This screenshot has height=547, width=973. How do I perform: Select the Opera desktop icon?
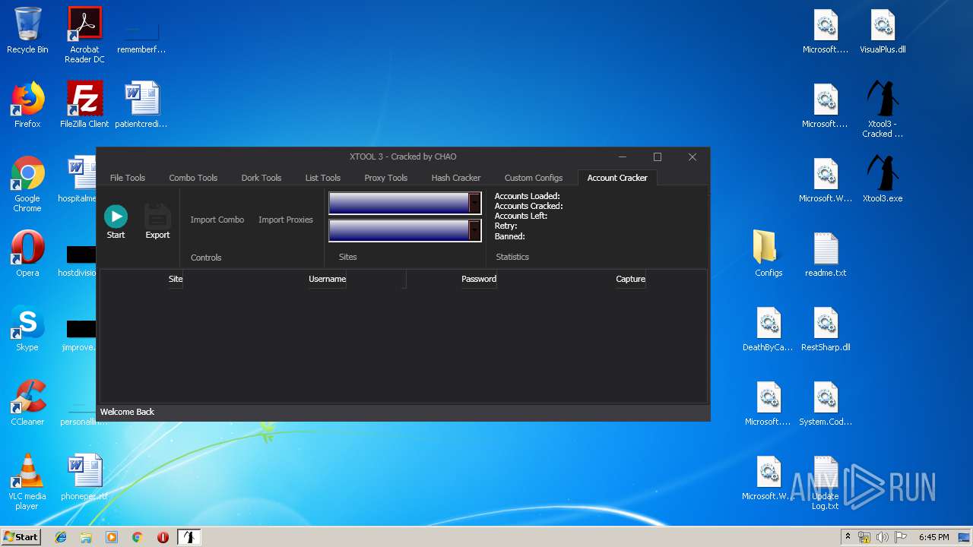[x=27, y=254]
